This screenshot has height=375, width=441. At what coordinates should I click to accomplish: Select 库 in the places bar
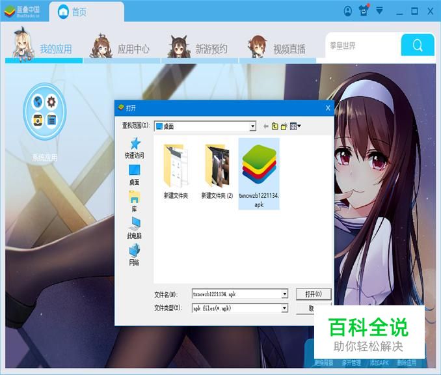pyautogui.click(x=135, y=202)
